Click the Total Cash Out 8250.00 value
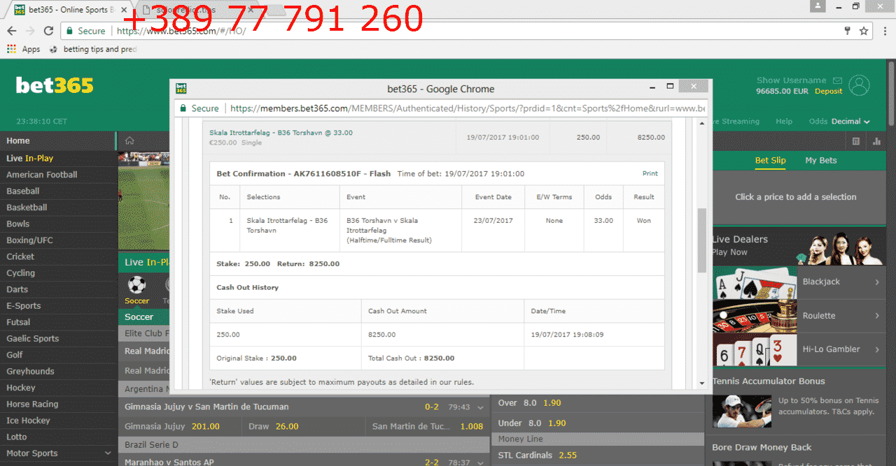The image size is (896, 466). point(439,358)
